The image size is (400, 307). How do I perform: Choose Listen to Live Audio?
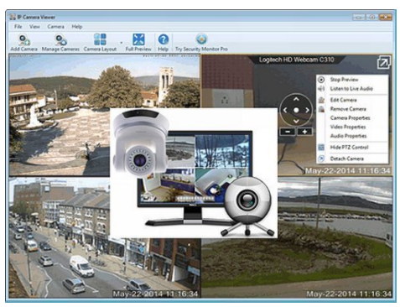351,89
